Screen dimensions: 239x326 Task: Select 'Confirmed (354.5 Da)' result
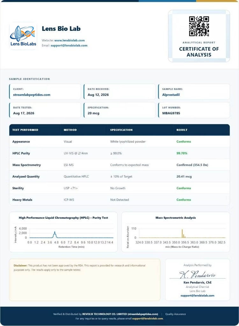point(192,165)
